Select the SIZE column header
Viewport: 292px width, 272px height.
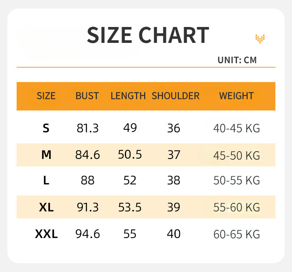[x=46, y=96]
